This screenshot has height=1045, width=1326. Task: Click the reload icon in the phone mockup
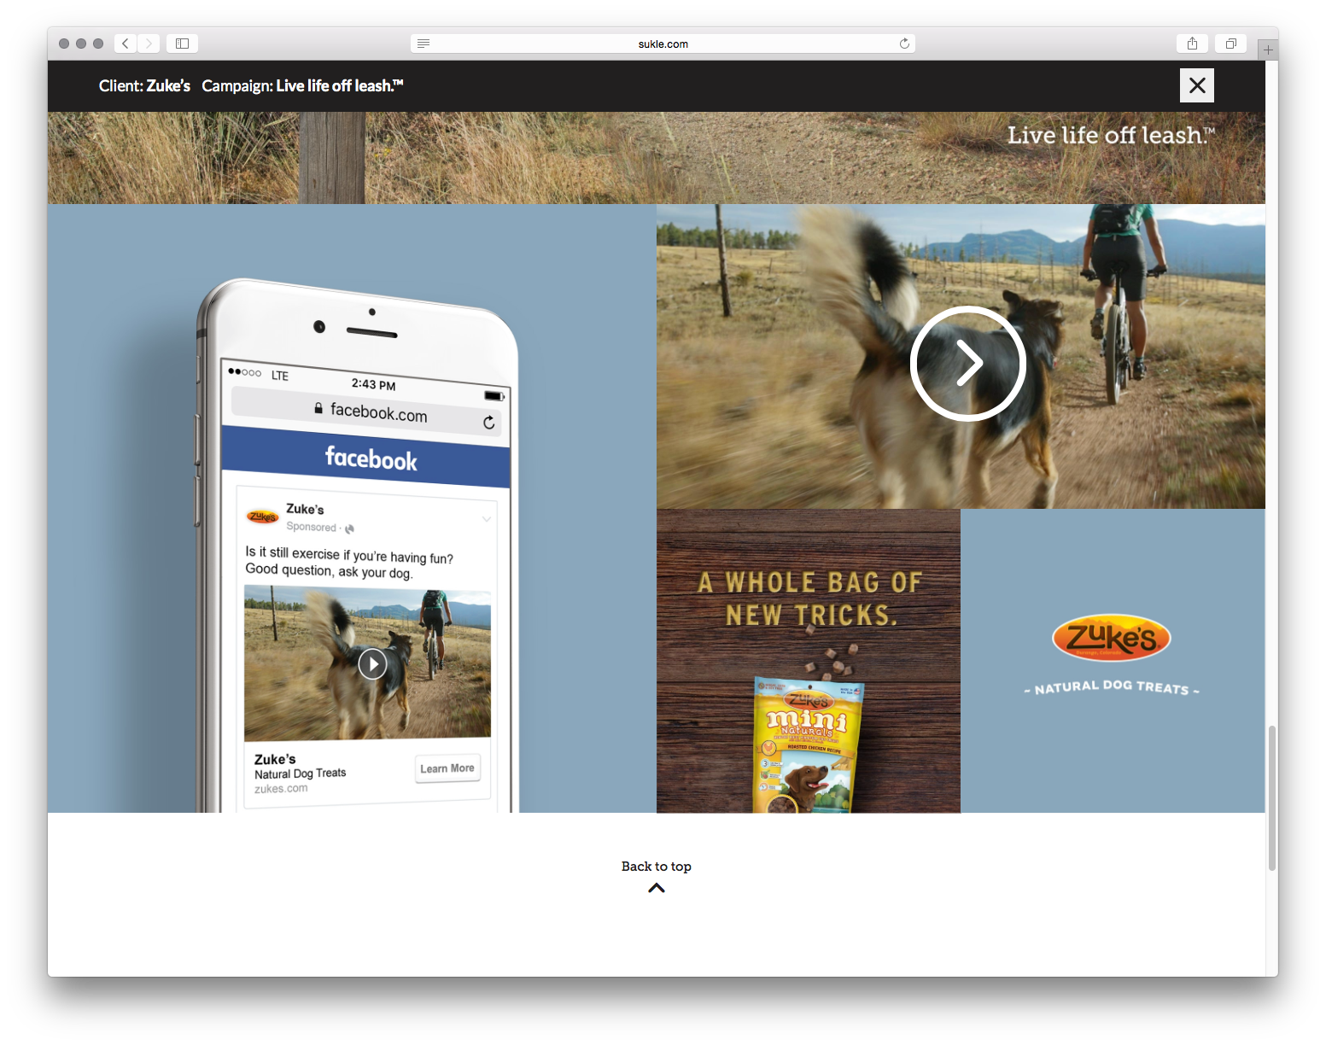(x=489, y=423)
